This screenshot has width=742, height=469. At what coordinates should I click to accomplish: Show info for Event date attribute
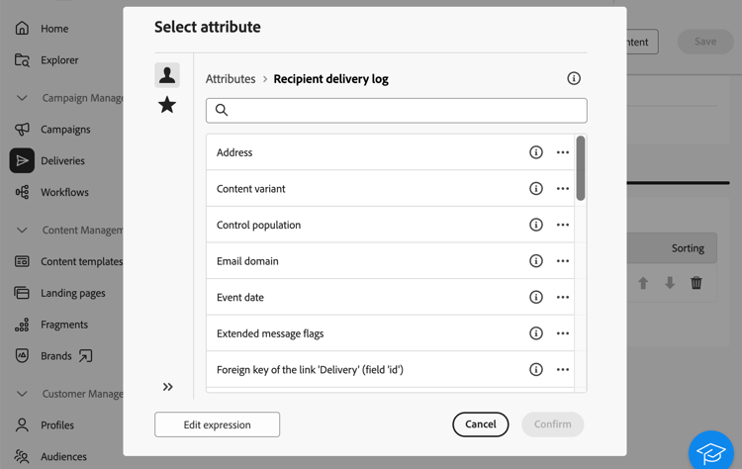(x=536, y=297)
